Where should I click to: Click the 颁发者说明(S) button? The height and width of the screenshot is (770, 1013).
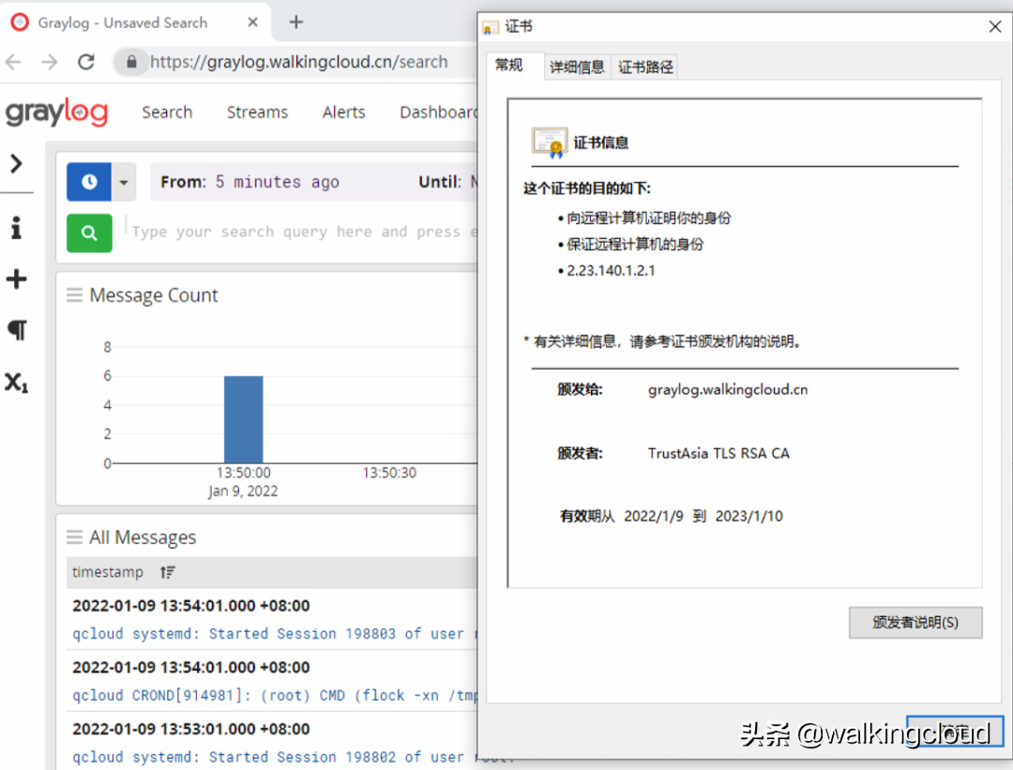(915, 623)
